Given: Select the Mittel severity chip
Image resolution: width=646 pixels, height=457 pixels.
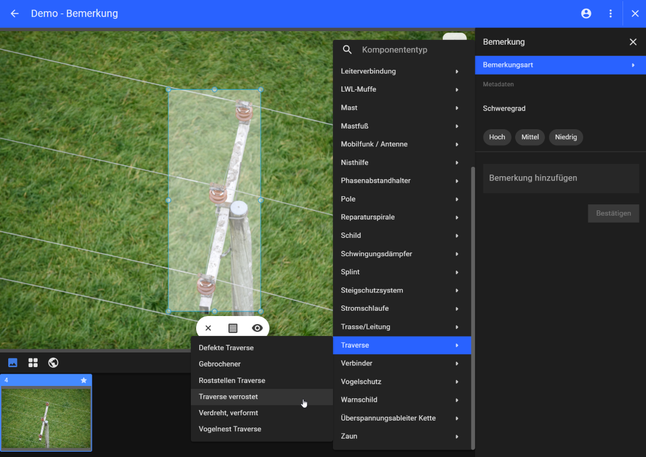Looking at the screenshot, I should (530, 137).
